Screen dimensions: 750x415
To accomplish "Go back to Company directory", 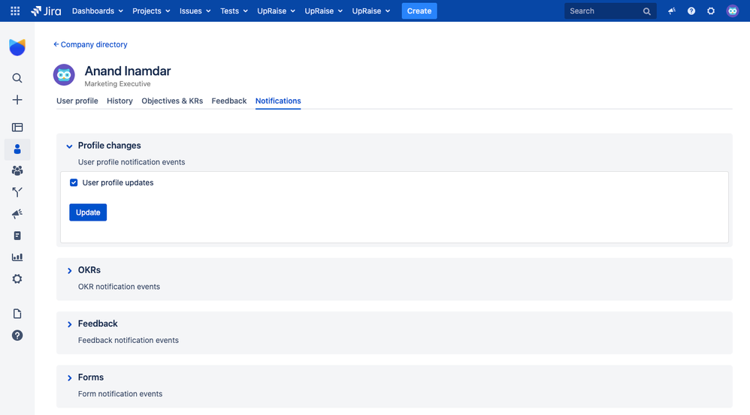I will (x=90, y=44).
